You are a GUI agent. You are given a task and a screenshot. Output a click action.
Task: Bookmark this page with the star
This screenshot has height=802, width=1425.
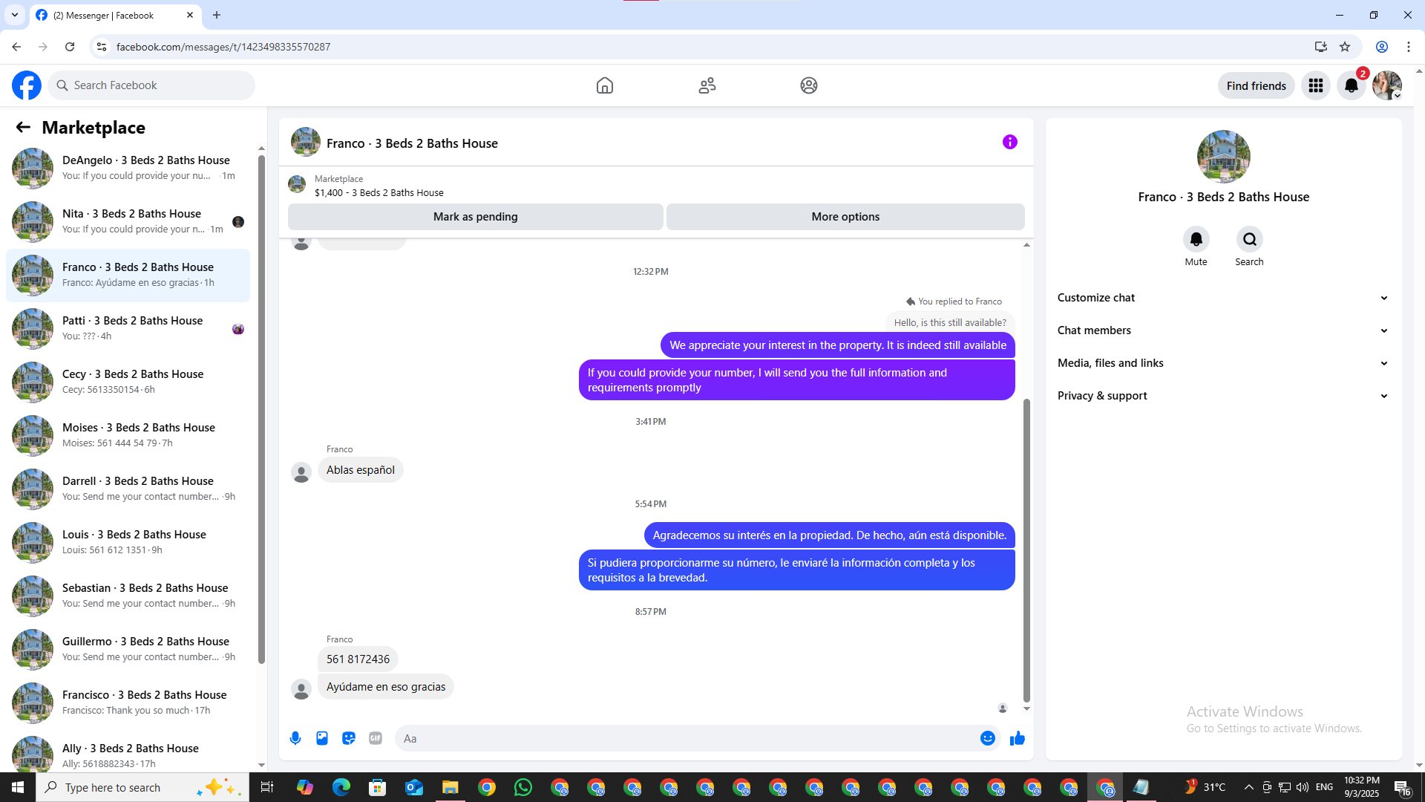[x=1345, y=47]
